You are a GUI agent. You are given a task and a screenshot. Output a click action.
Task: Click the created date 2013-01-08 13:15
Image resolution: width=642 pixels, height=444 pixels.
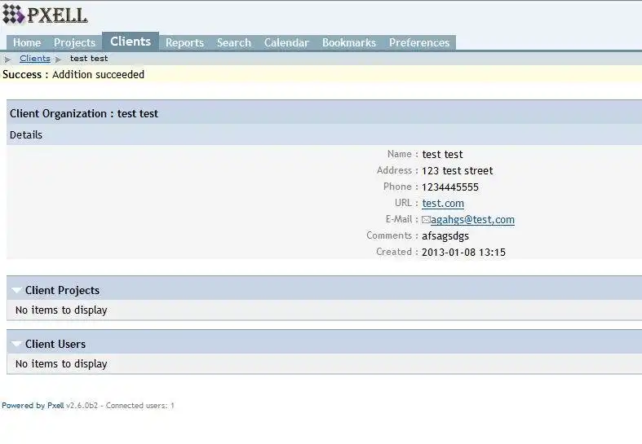463,253
